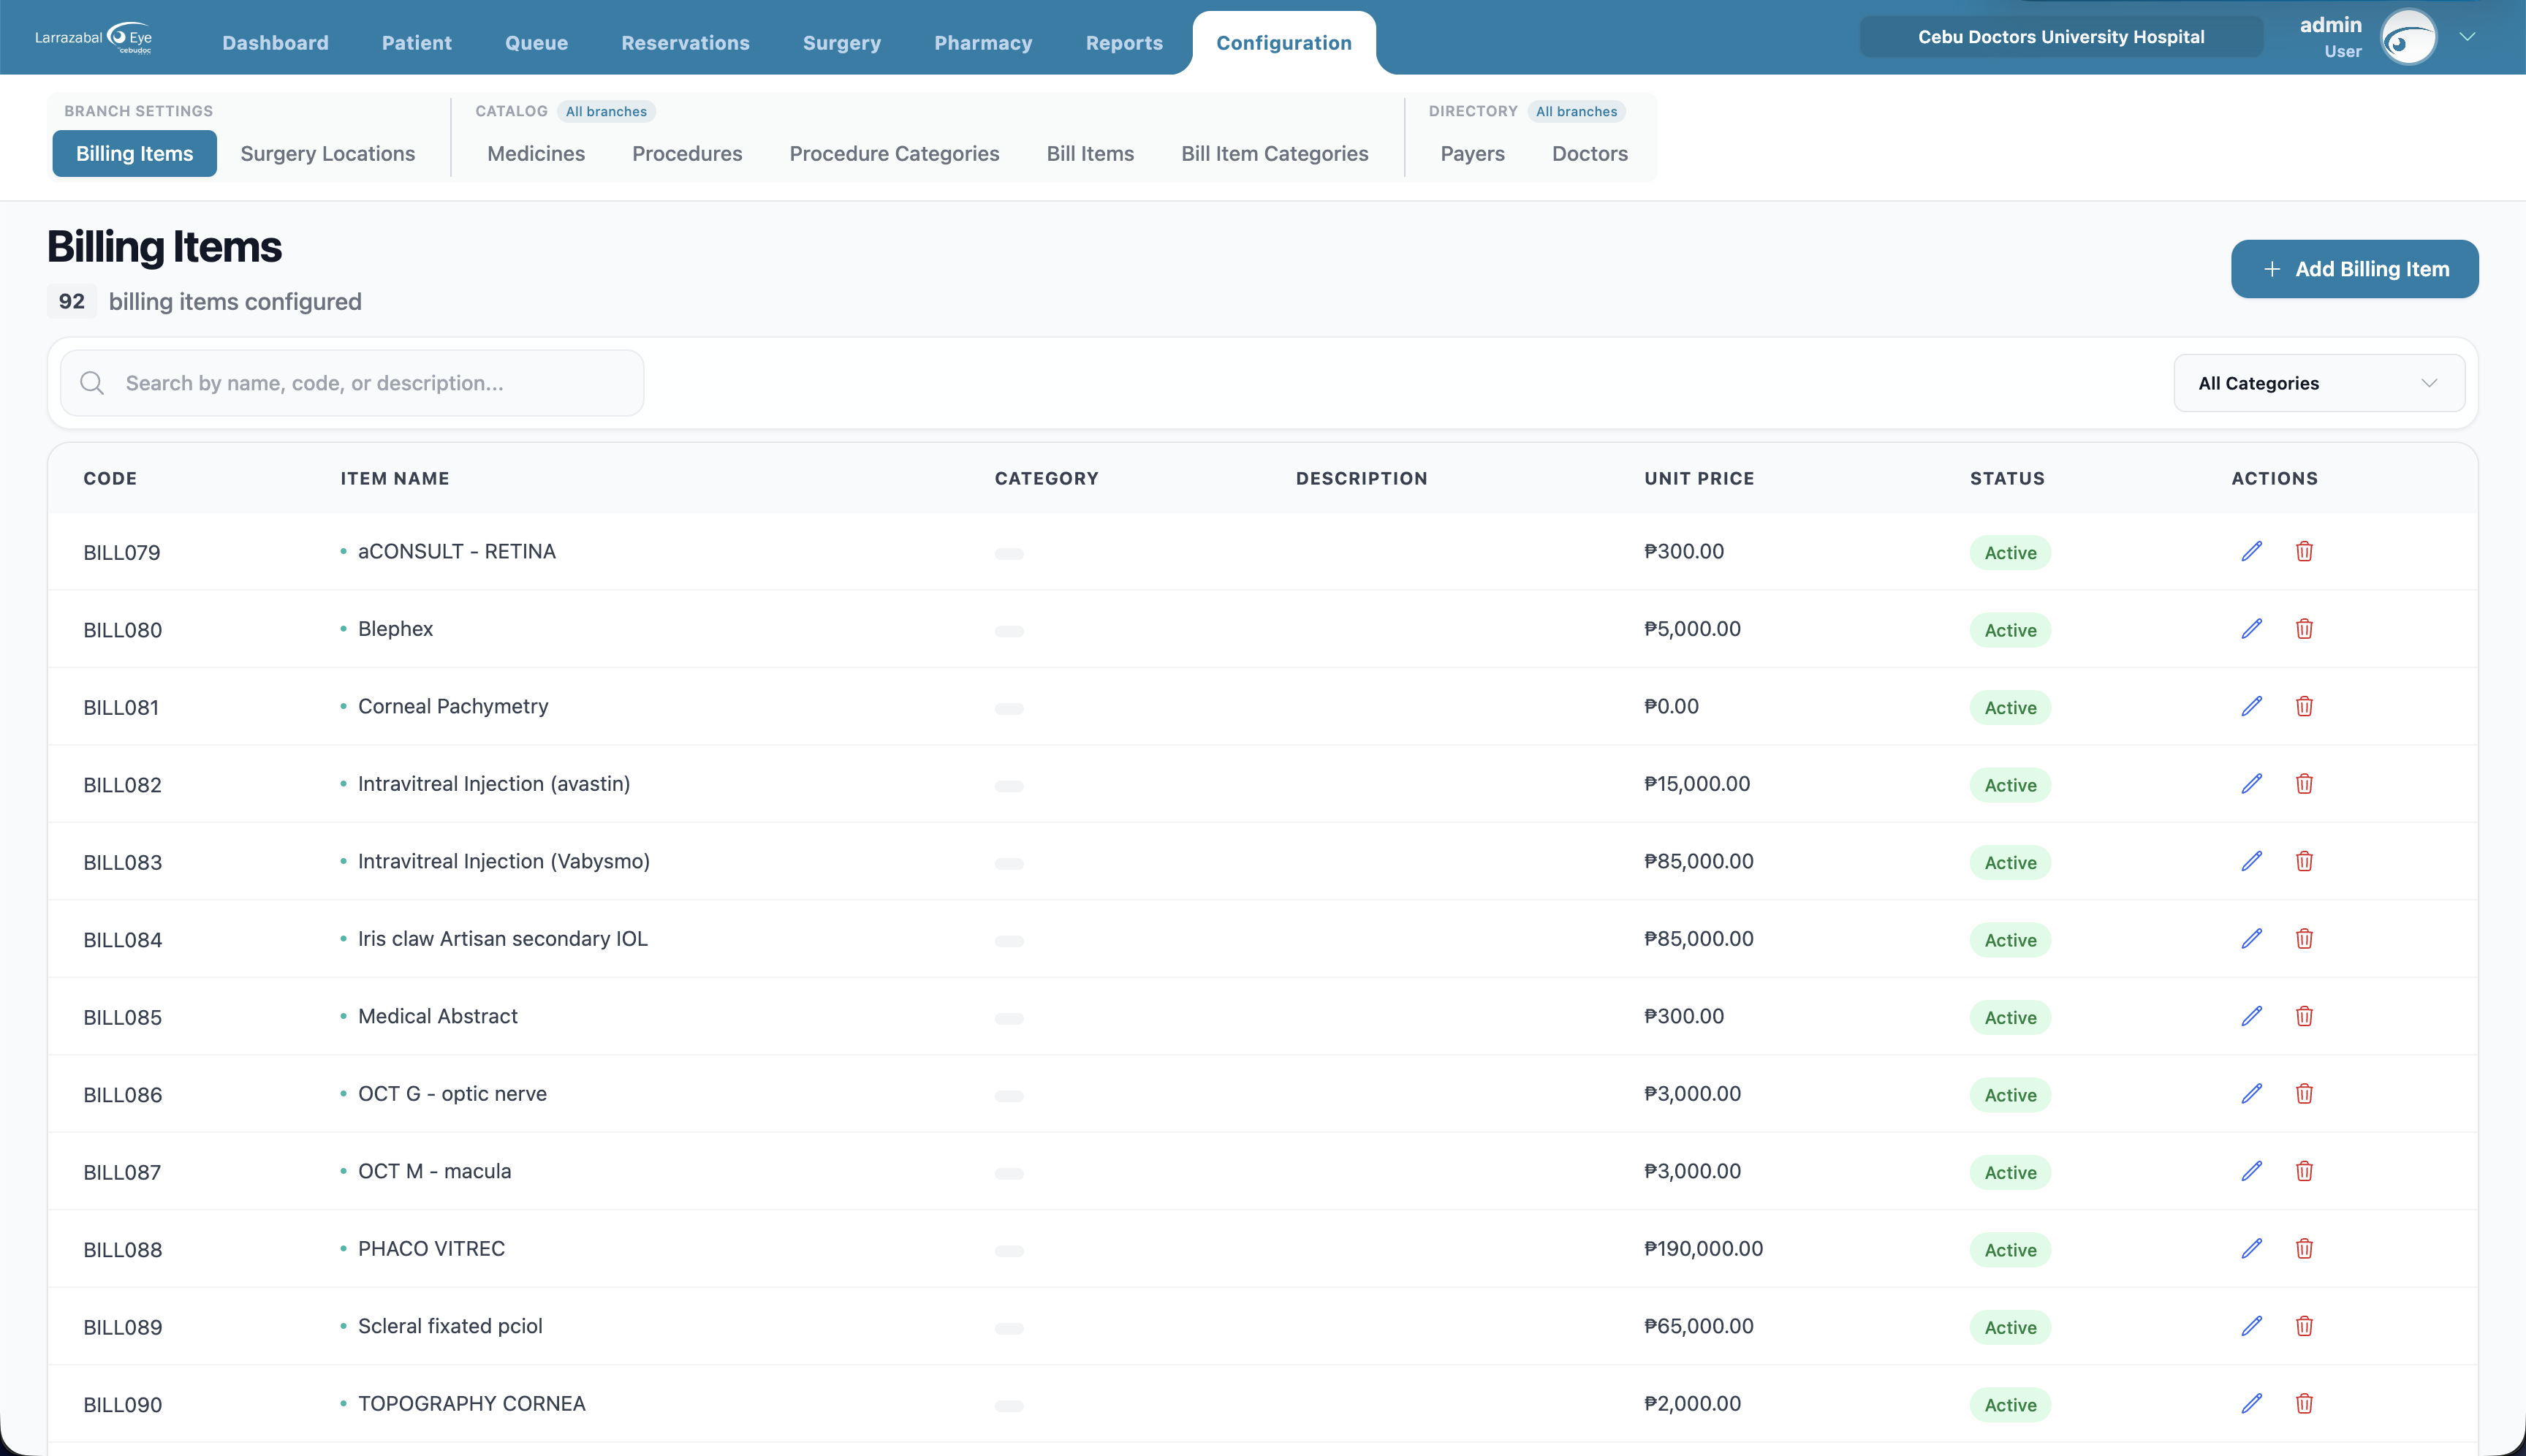2526x1456 pixels.
Task: Delete the Scleral fixated pciol item
Action: pos(2304,1327)
